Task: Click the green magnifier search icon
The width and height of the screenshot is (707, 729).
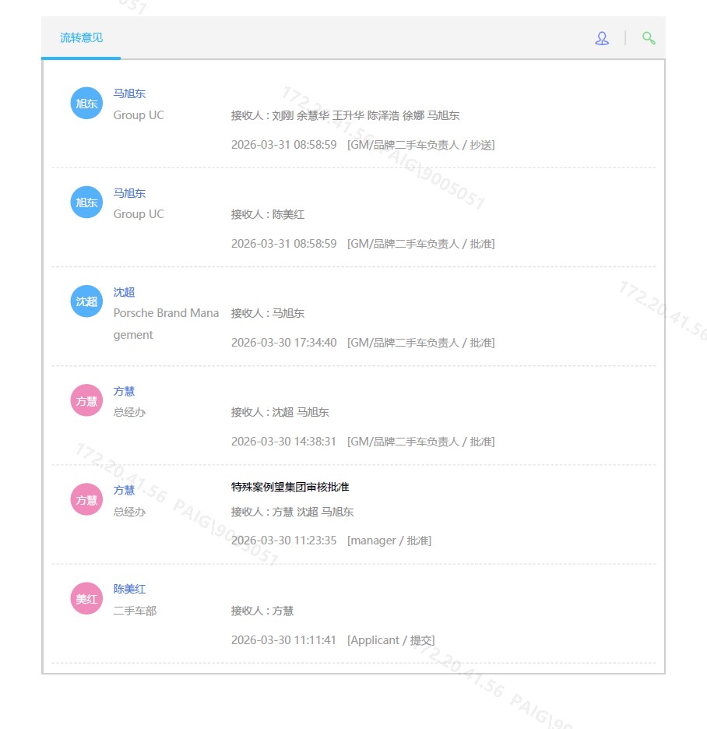Action: pyautogui.click(x=648, y=38)
